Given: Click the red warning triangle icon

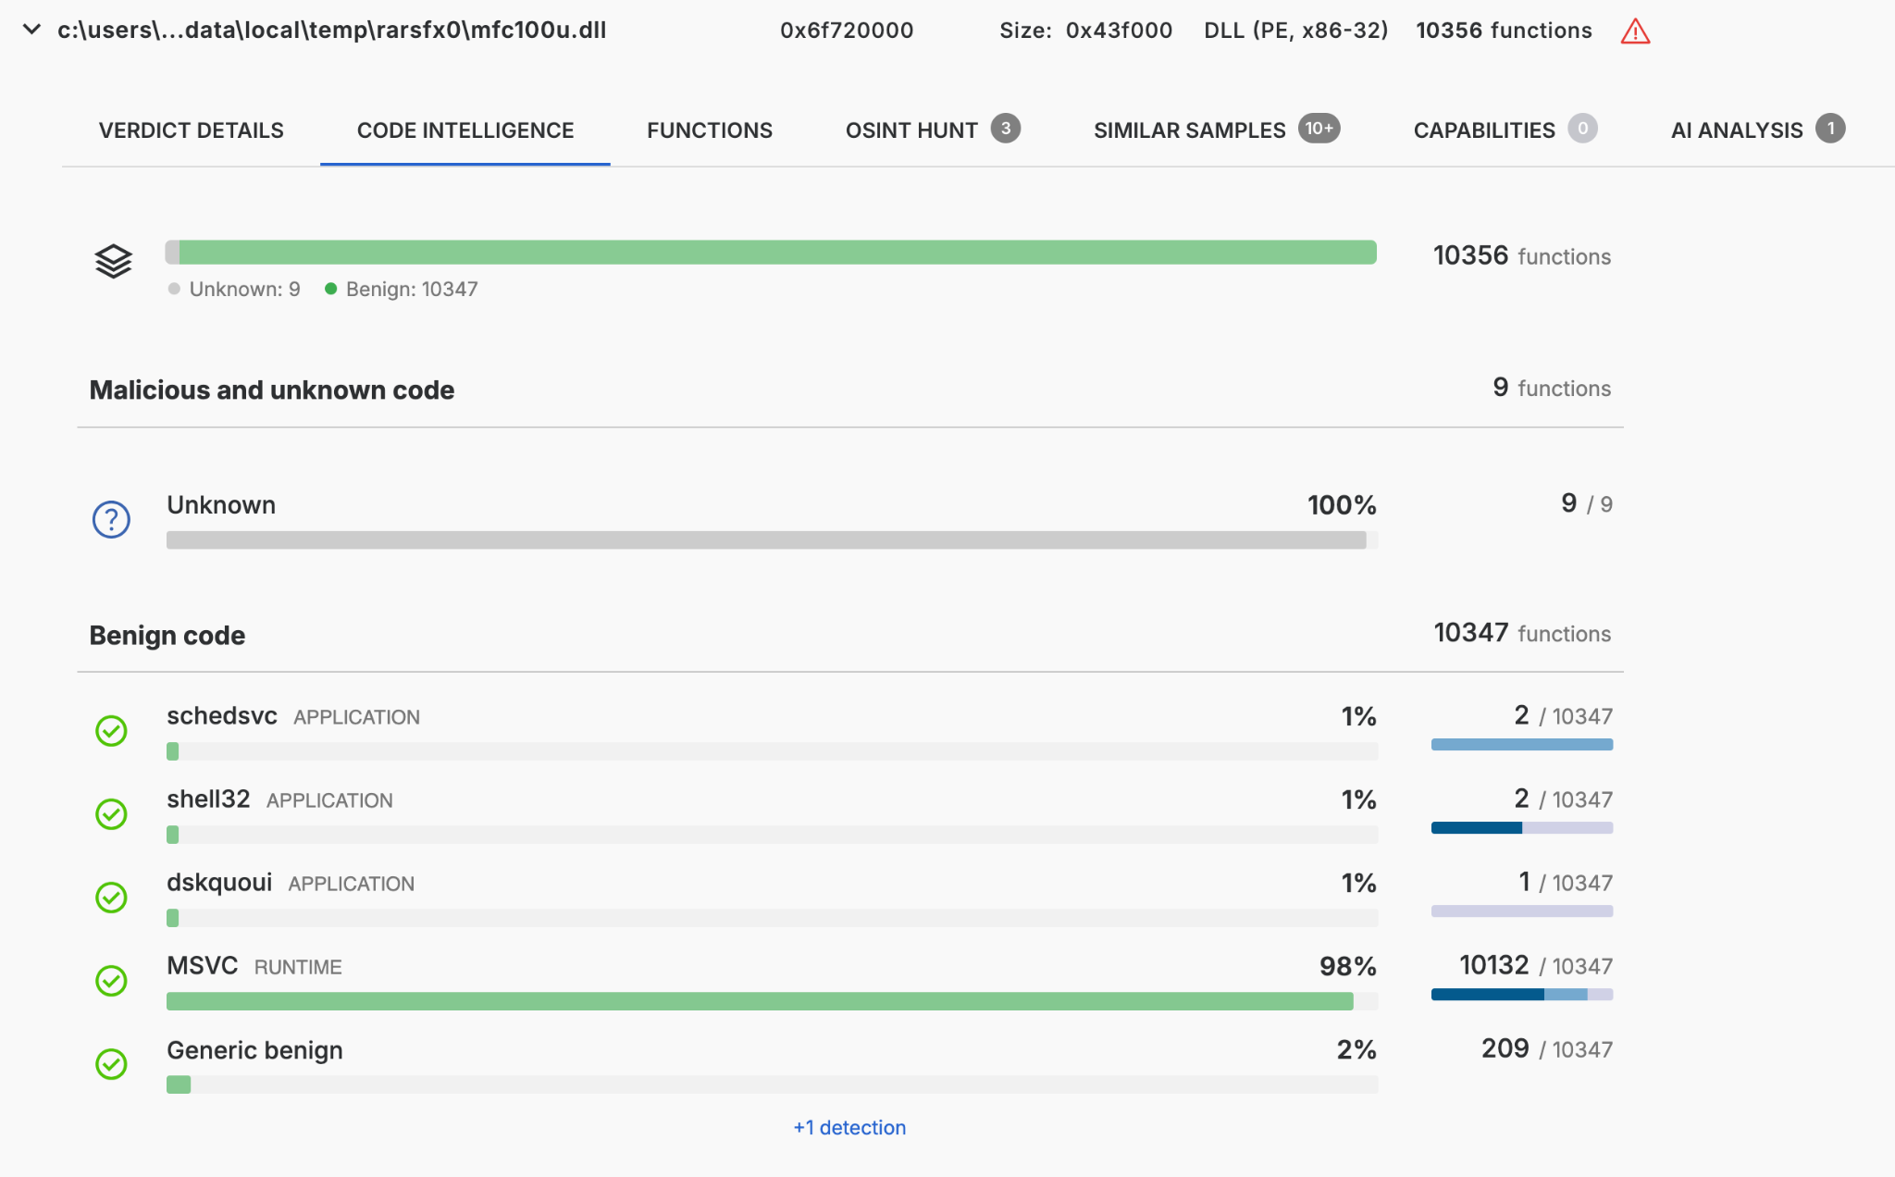Looking at the screenshot, I should (1635, 32).
